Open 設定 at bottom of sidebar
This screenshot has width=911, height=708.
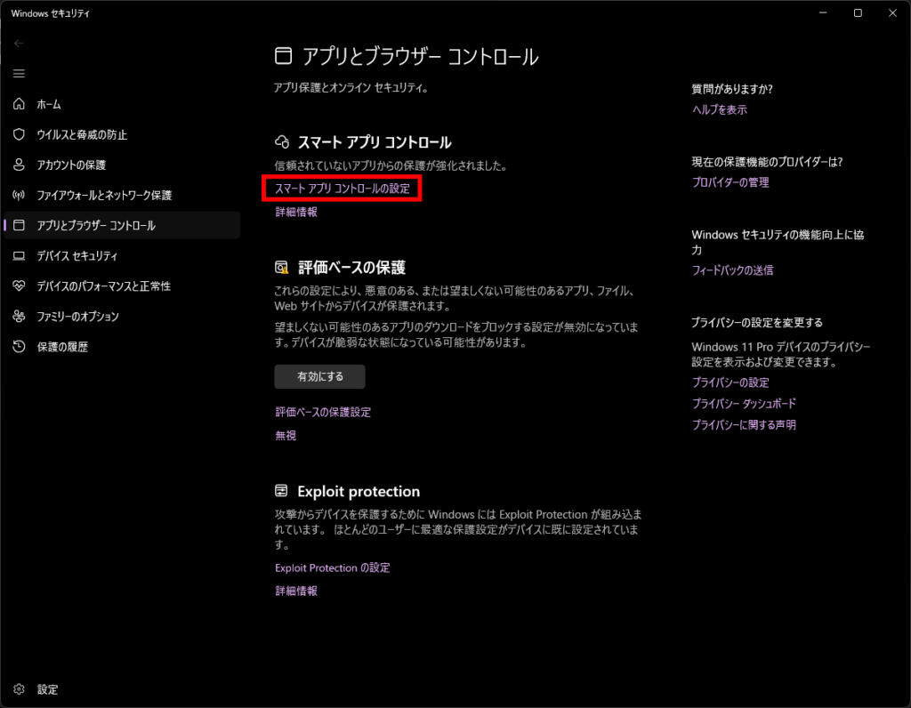(48, 689)
